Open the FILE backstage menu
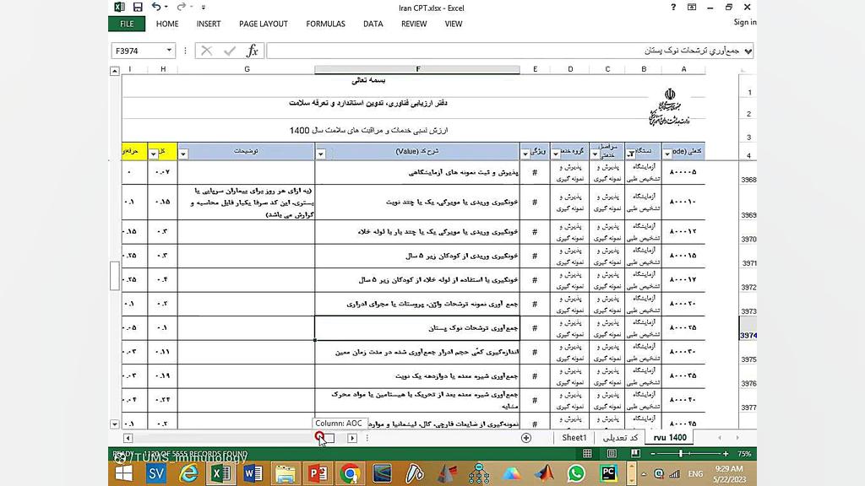 coord(127,24)
